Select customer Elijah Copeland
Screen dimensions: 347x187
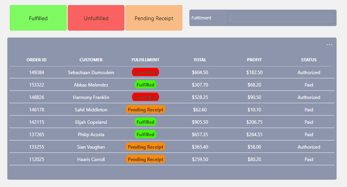91,122
